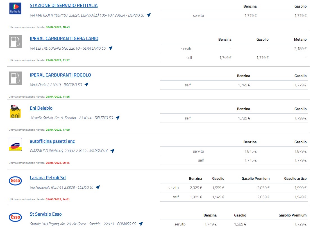
Task: Click timestamp 28/04/2022, 17:09
Action: coord(58,130)
